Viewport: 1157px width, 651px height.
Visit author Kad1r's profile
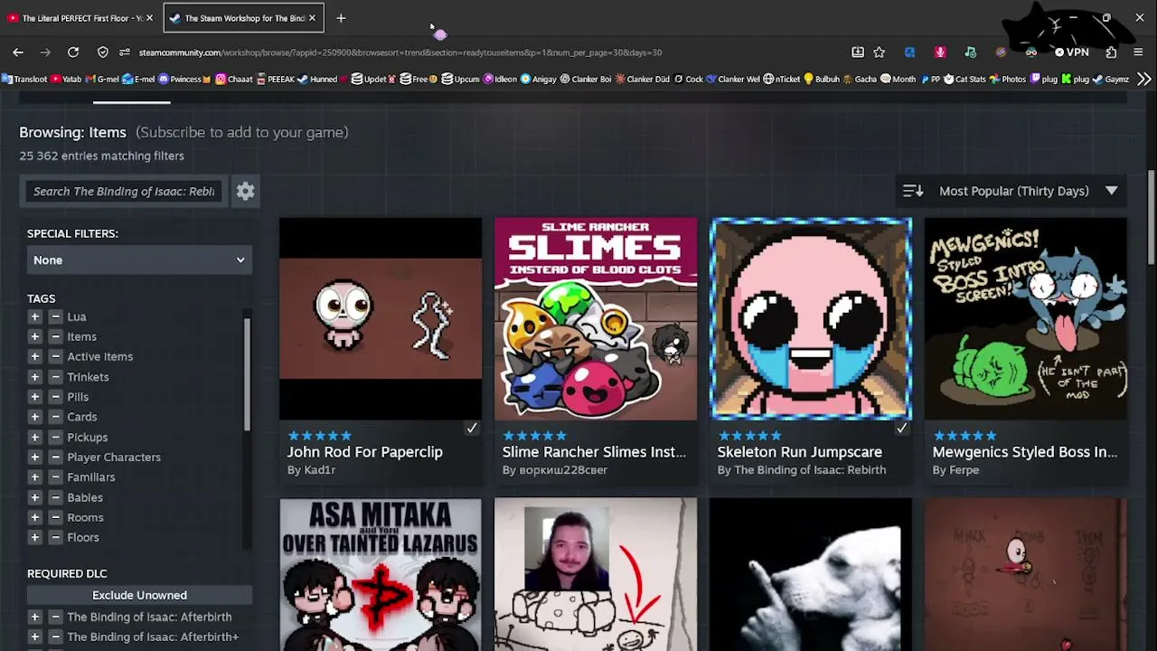pyautogui.click(x=319, y=470)
